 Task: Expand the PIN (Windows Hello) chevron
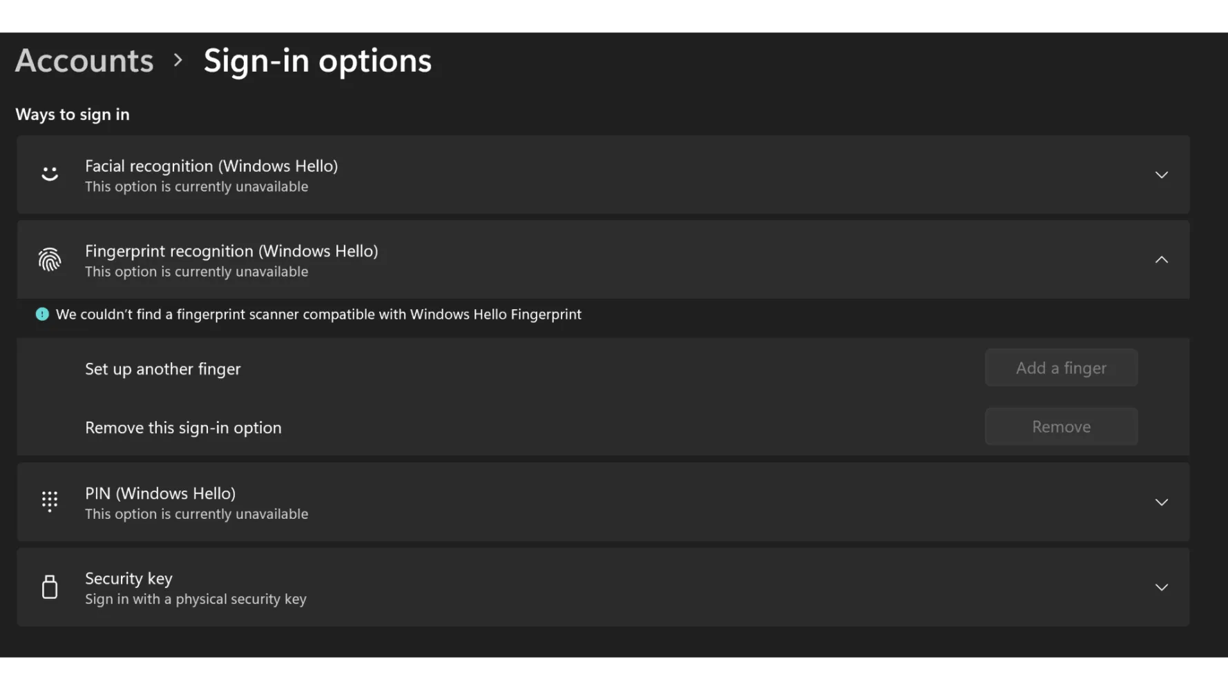coord(1162,502)
